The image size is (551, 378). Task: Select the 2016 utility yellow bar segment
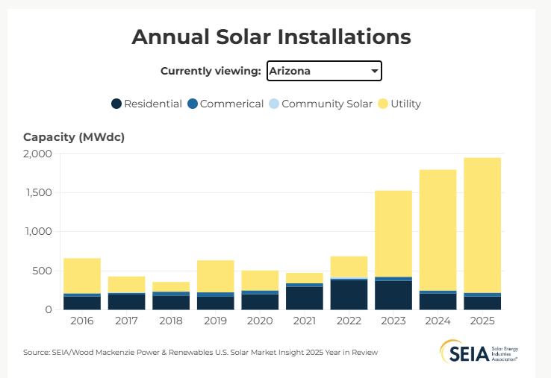82,276
